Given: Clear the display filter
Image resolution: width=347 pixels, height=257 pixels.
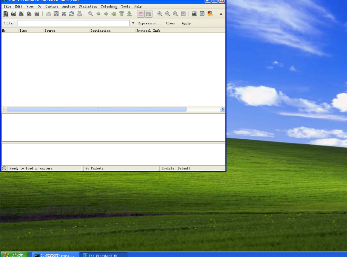Looking at the screenshot, I should [171, 23].
